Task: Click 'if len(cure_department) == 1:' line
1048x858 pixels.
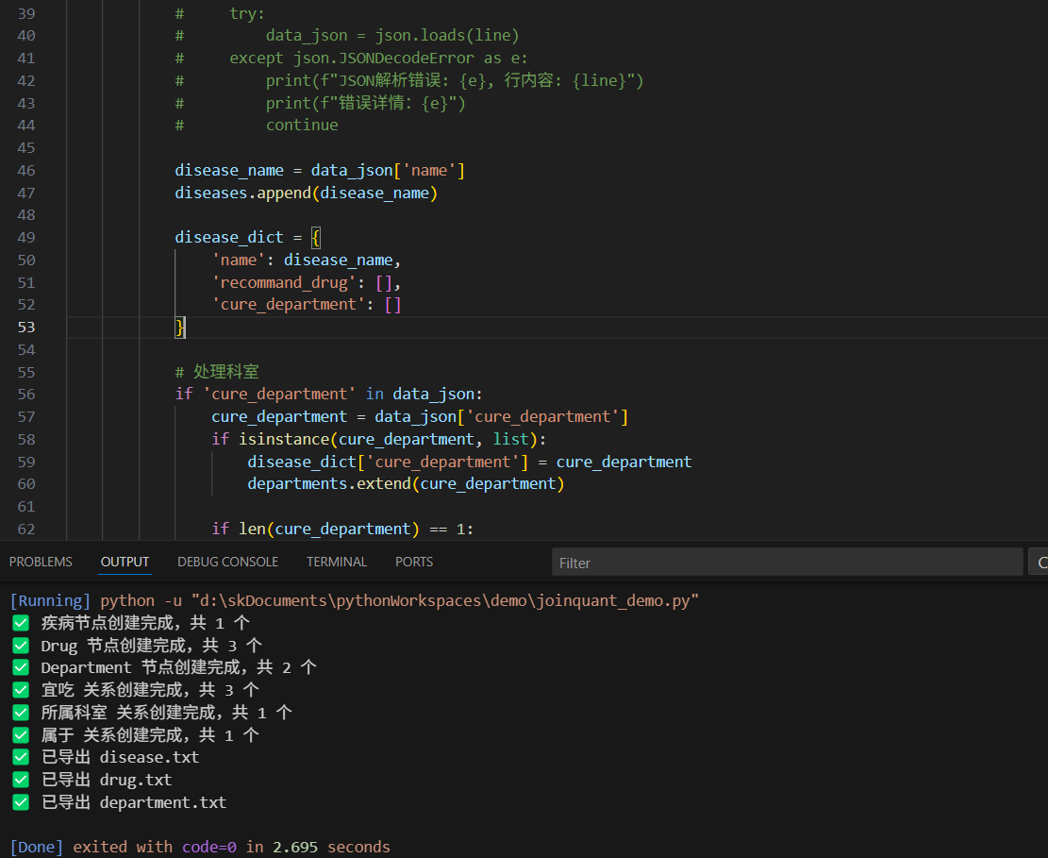Action: click(x=342, y=529)
